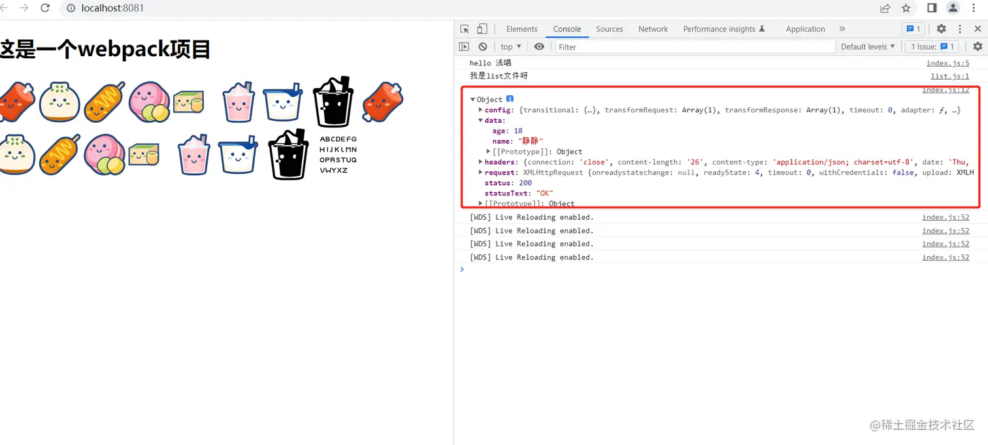Click the console log line 'hello 浅唱'

tap(490, 63)
